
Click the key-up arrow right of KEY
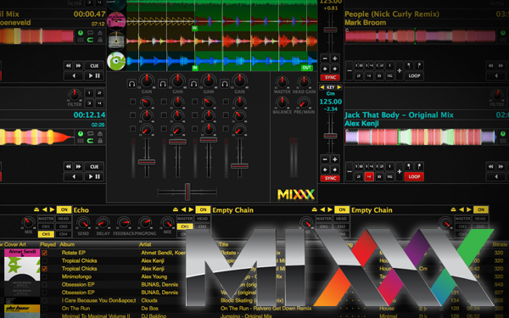[339, 87]
